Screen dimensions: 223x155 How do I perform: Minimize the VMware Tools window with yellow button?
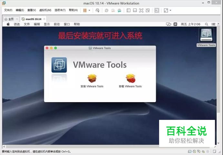point(51,48)
